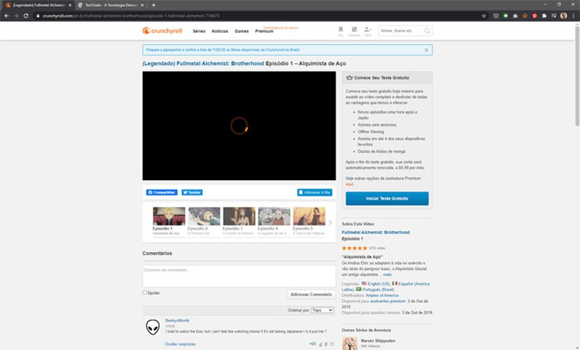Open the Fila queue icon
The image size is (580, 350).
tap(341, 29)
